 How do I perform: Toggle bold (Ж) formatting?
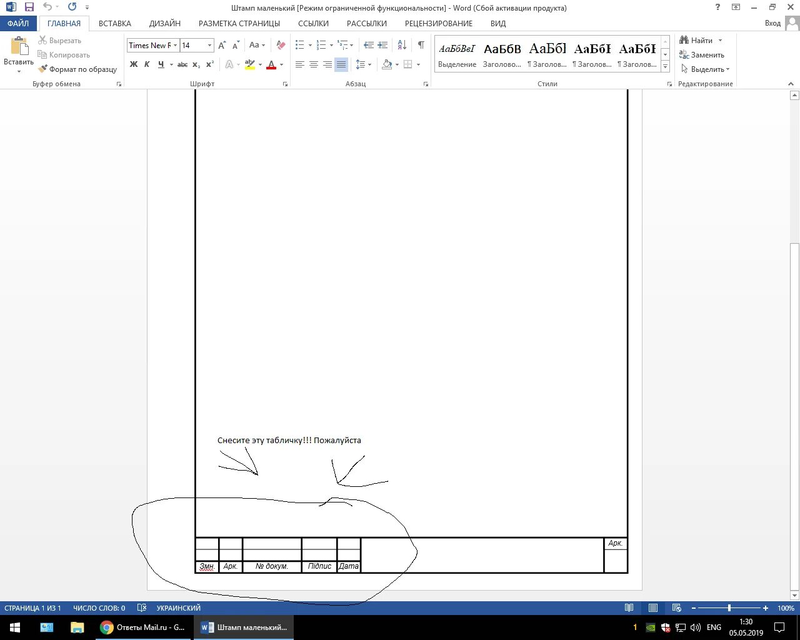(134, 64)
